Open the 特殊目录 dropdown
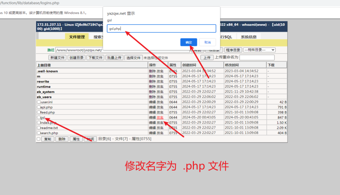 pyautogui.click(x=259, y=50)
